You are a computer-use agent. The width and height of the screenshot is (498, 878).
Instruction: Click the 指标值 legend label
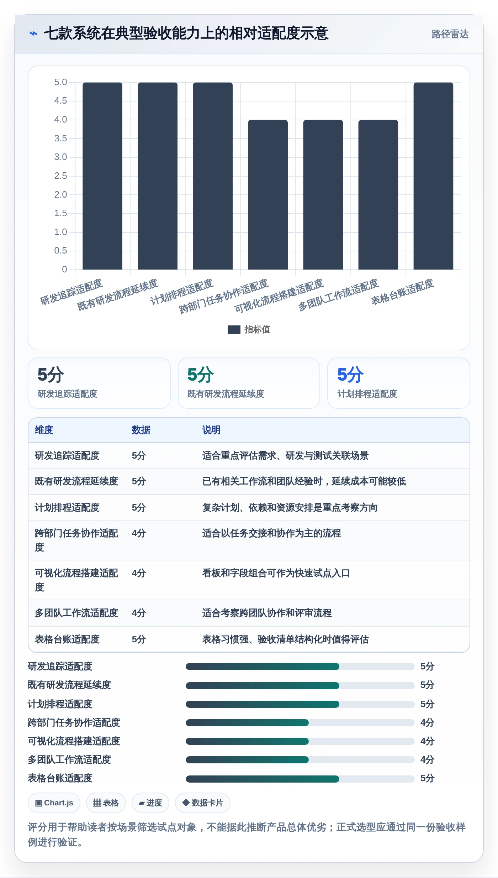(x=257, y=330)
